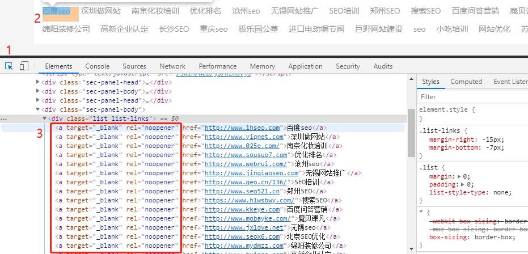
Task: Open the 进口电动调节阀 link on the page
Action: pyautogui.click(x=316, y=29)
